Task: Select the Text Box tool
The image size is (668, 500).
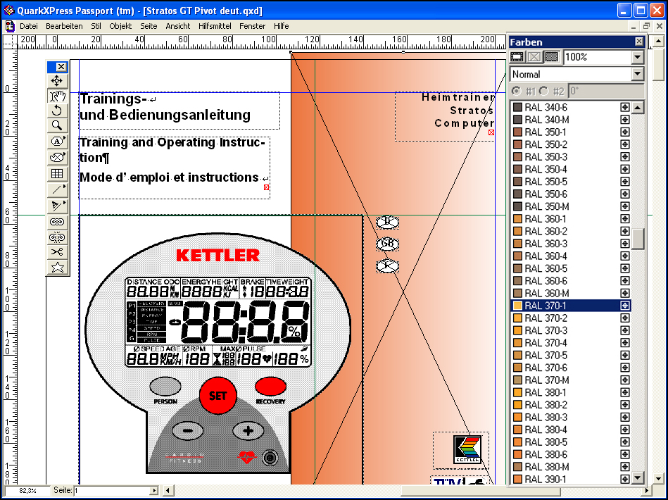Action: [57, 141]
